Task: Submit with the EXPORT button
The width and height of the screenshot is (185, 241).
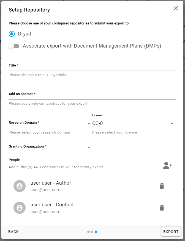Action: (x=171, y=232)
